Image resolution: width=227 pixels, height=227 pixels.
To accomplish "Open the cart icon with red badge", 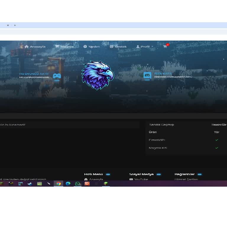I will point(166,46).
